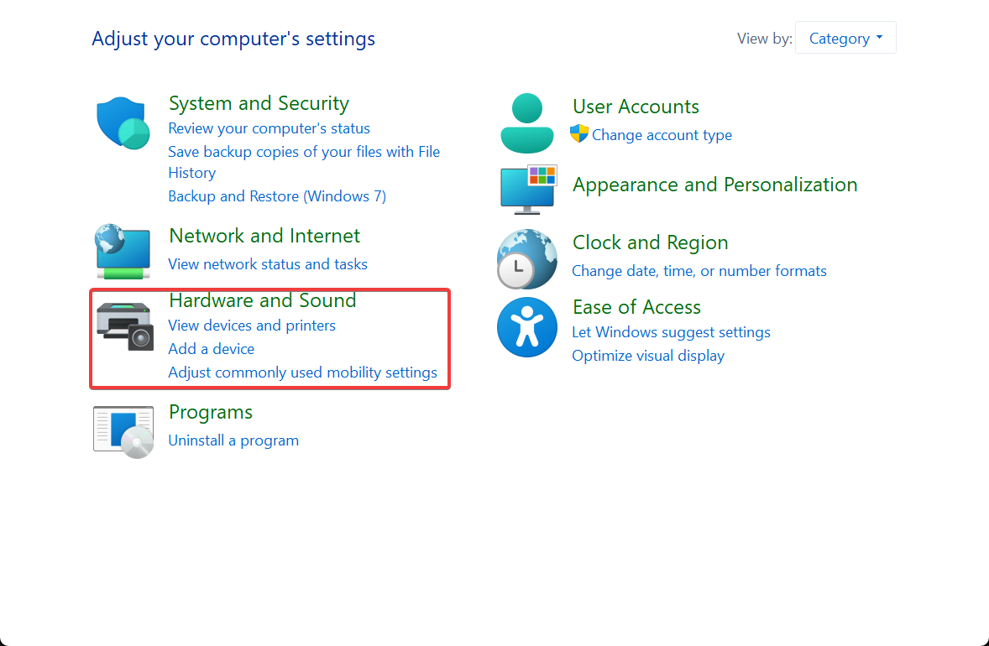Open Backup and Restore (Windows 7)
This screenshot has height=646, width=989.
277,196
